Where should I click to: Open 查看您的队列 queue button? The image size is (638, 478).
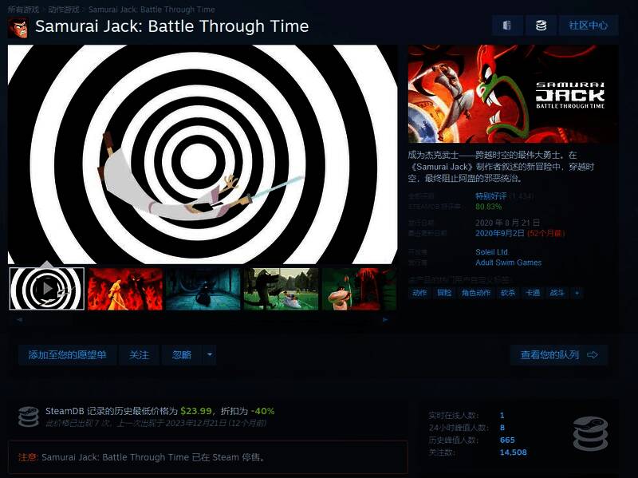(x=559, y=355)
